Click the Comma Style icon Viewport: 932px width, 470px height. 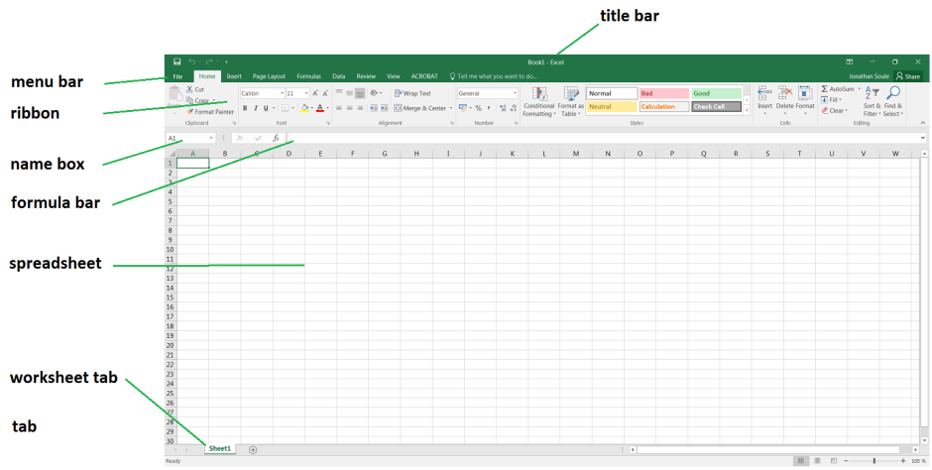[489, 108]
